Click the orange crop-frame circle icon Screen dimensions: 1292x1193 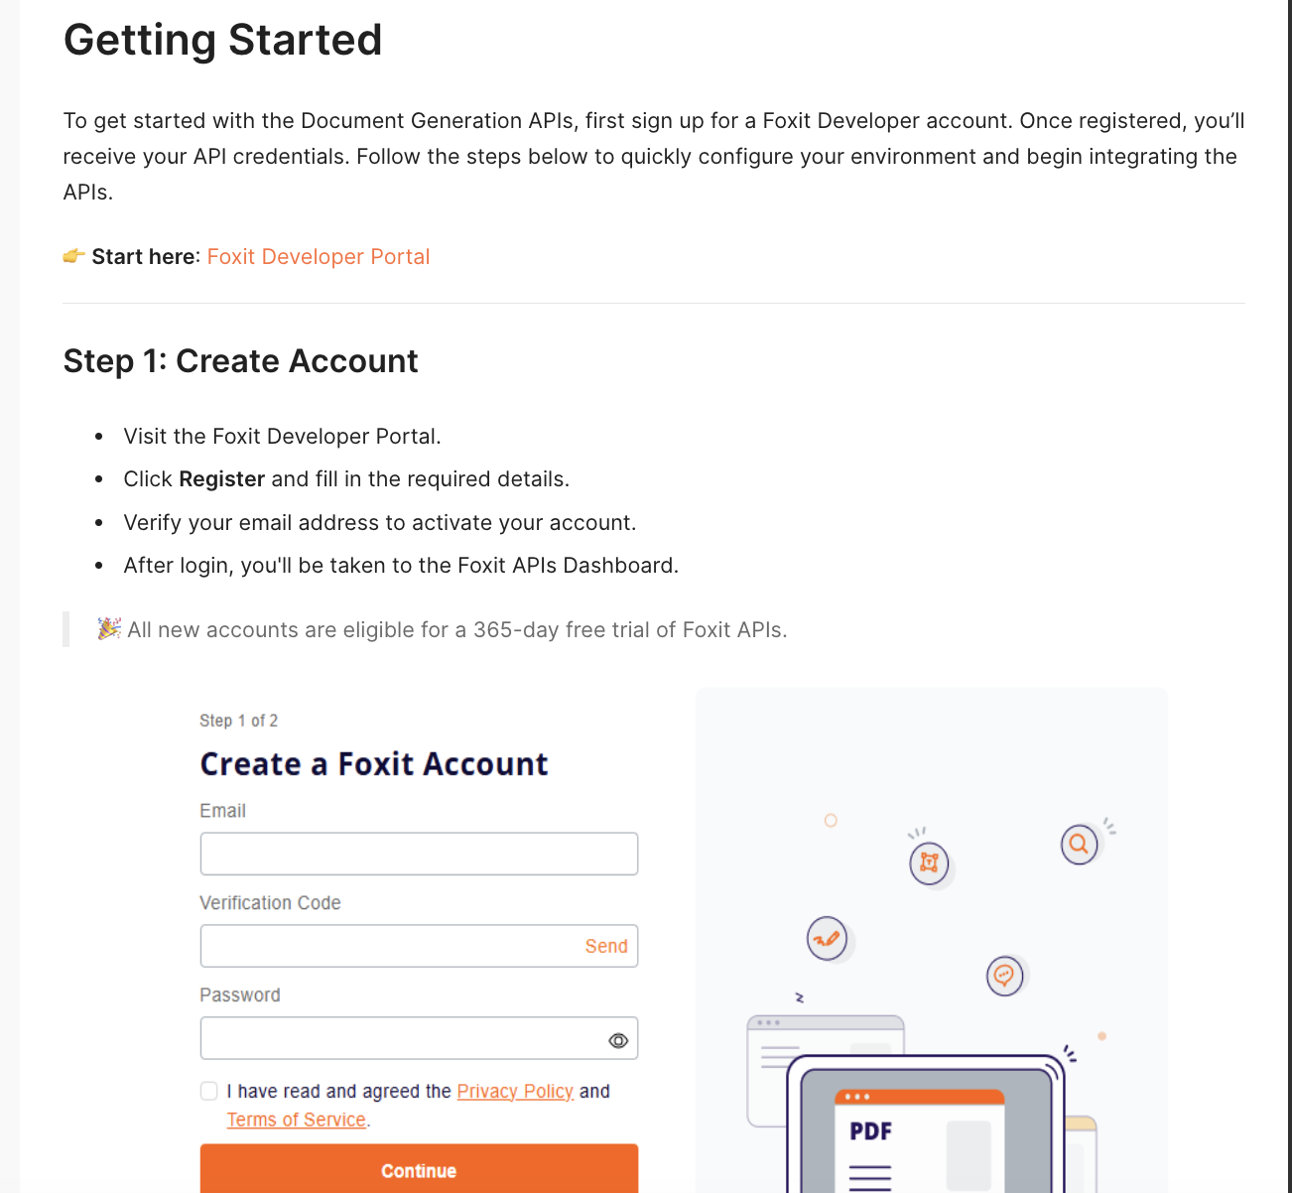tap(929, 862)
